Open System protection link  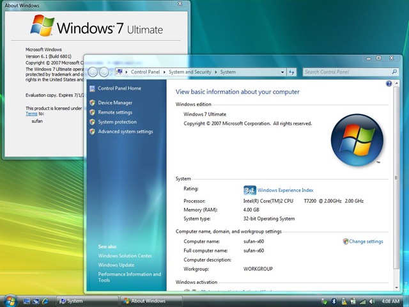pyautogui.click(x=117, y=122)
